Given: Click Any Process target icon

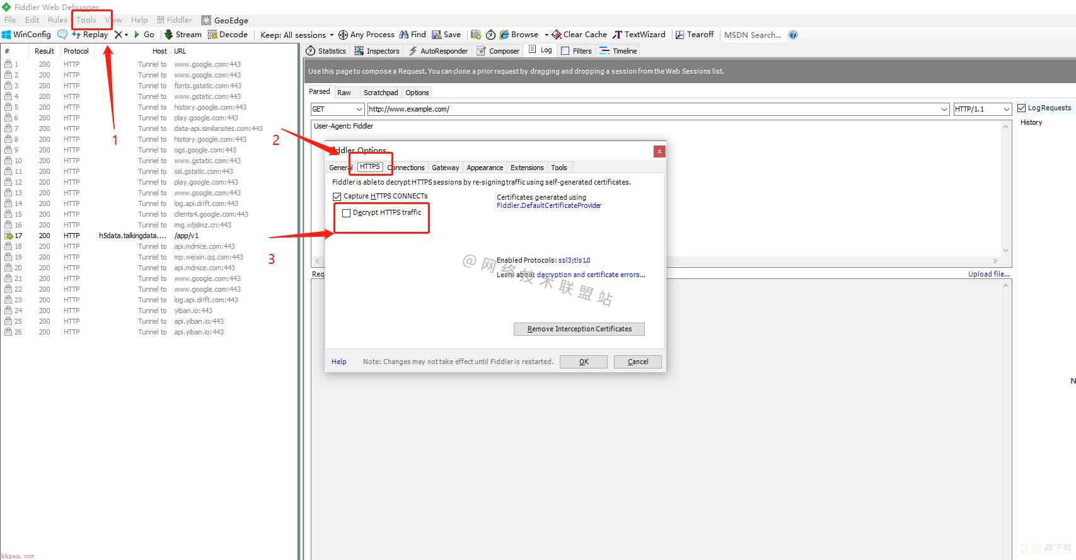Looking at the screenshot, I should click(343, 35).
